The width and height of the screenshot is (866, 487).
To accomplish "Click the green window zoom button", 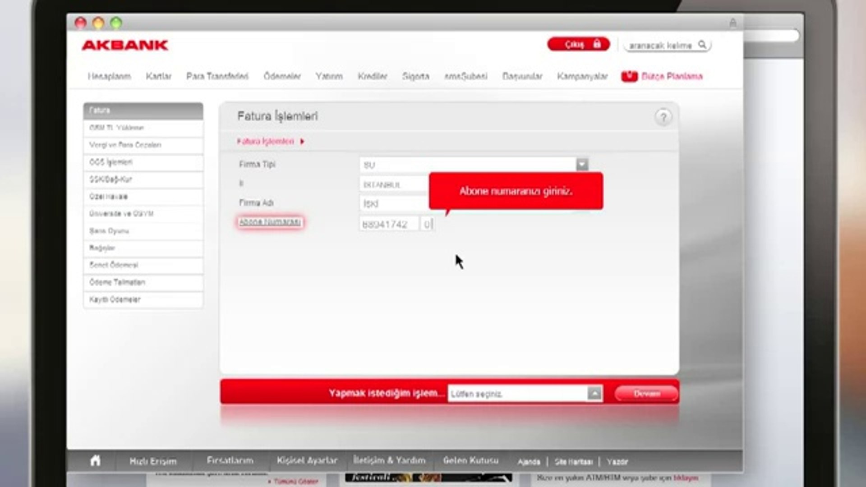I will [x=116, y=23].
